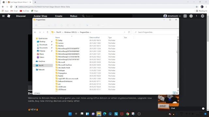Open Maps bookmark
The height and width of the screenshot is (117, 209).
[x=35, y=11]
